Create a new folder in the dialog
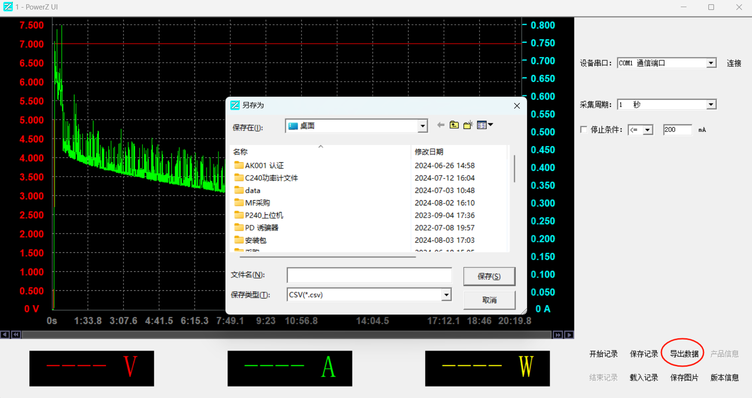 pos(468,125)
